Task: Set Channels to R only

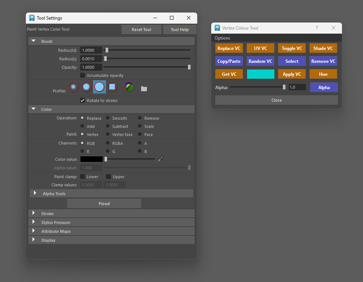Action: (82, 151)
